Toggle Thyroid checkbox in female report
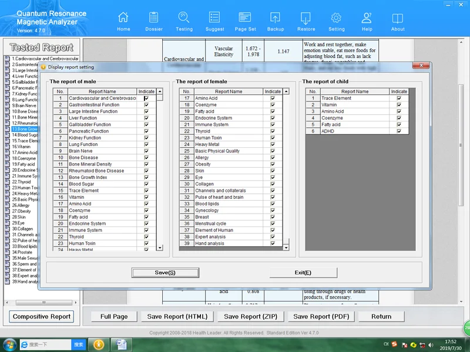This screenshot has height=352, width=470. [273, 131]
